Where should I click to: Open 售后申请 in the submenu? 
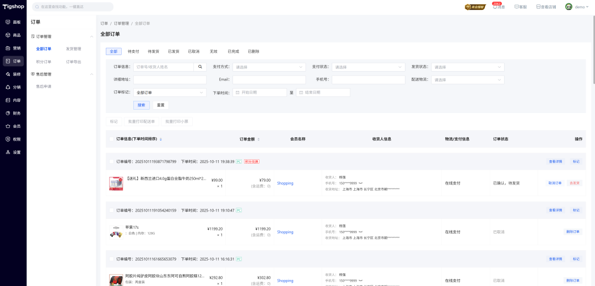(44, 87)
